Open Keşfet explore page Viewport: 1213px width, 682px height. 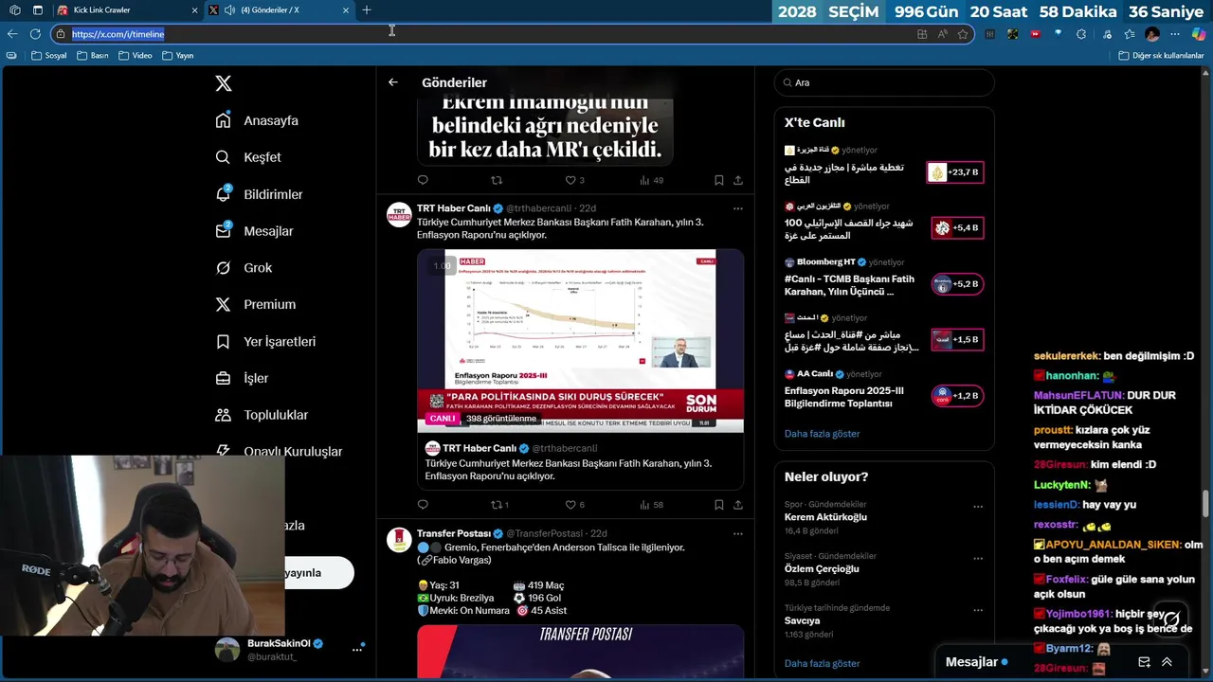[x=248, y=157]
